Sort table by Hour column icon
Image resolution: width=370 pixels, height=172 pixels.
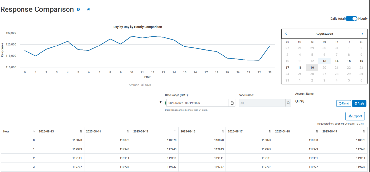pos(33,131)
